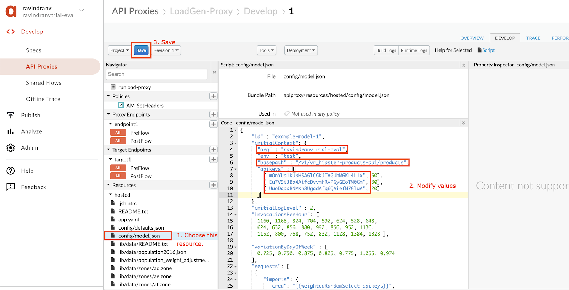Click the runload-proxy document icon

click(113, 87)
